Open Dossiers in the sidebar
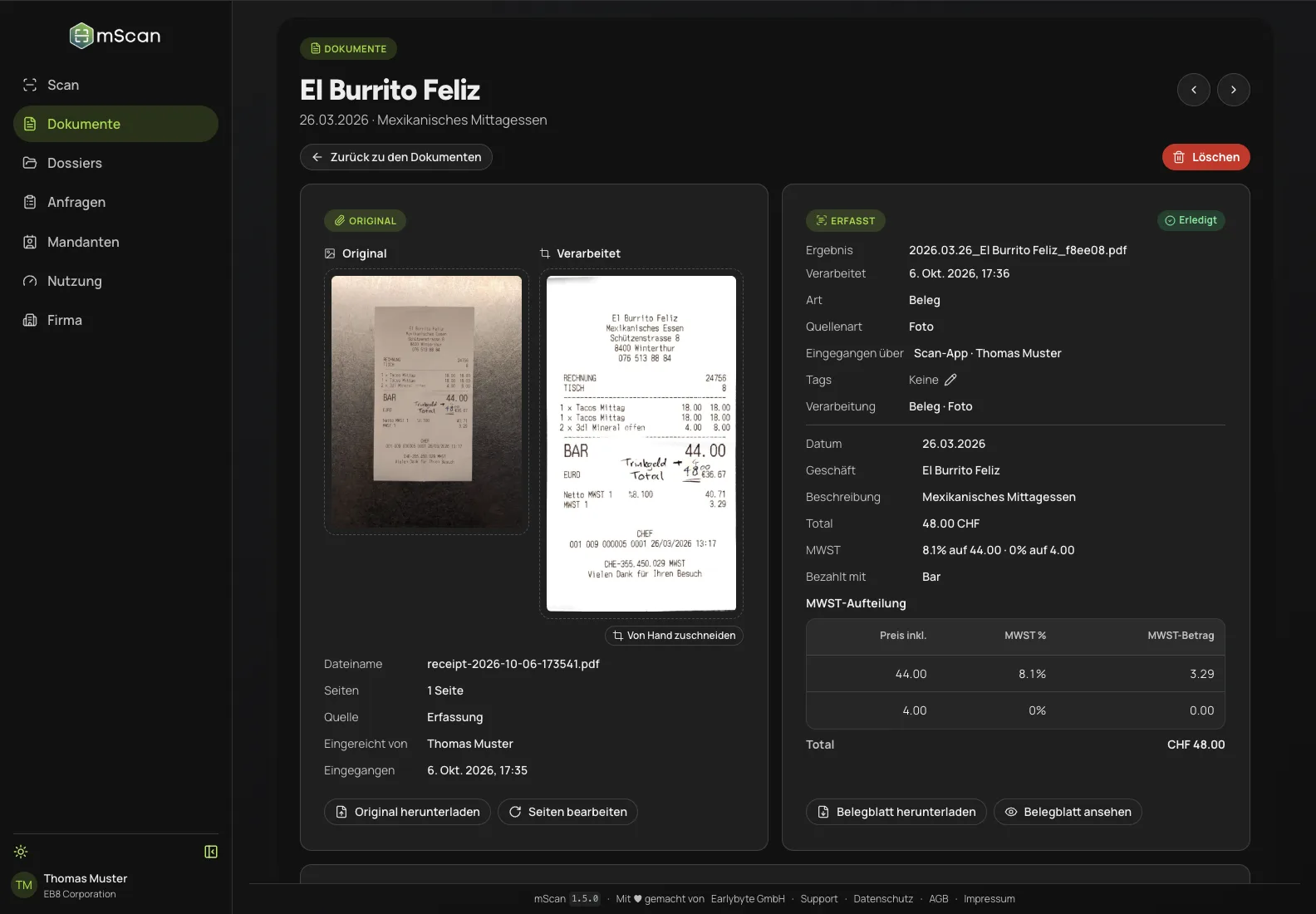Viewport: 1316px width, 914px height. (x=115, y=163)
